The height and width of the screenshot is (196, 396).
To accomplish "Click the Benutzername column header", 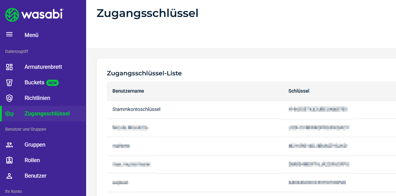I will point(128,91).
